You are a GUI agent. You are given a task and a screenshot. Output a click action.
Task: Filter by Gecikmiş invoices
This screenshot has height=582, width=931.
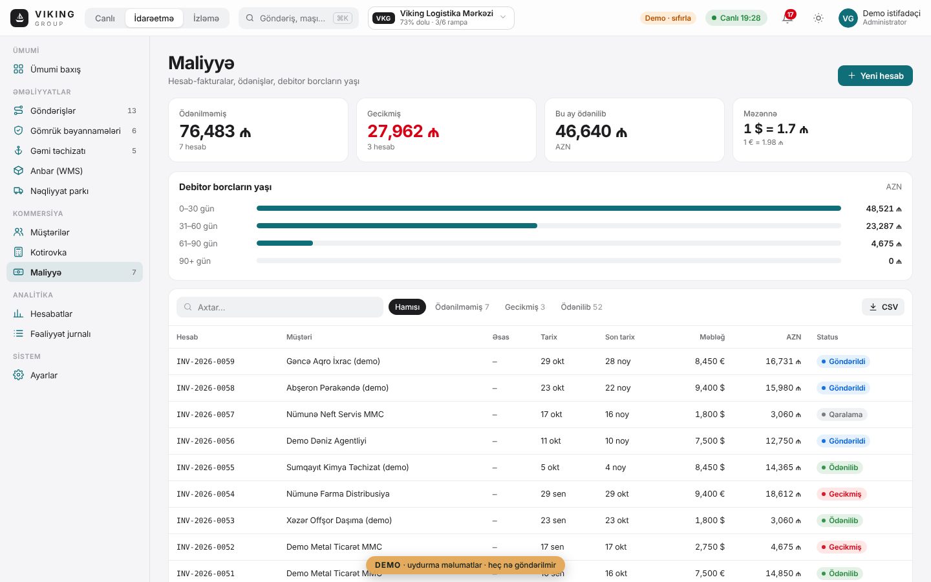tap(525, 307)
